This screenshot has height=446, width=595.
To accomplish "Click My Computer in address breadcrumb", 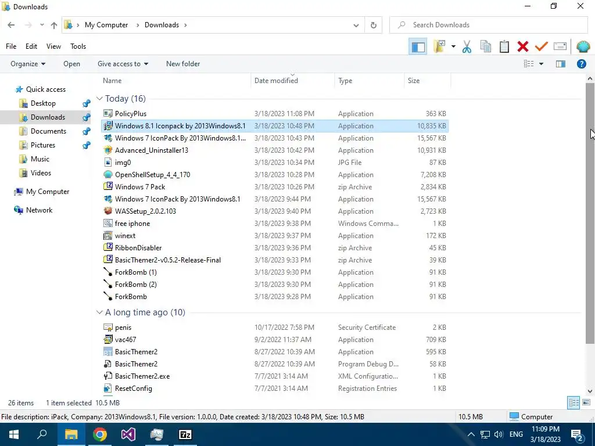I will point(106,25).
